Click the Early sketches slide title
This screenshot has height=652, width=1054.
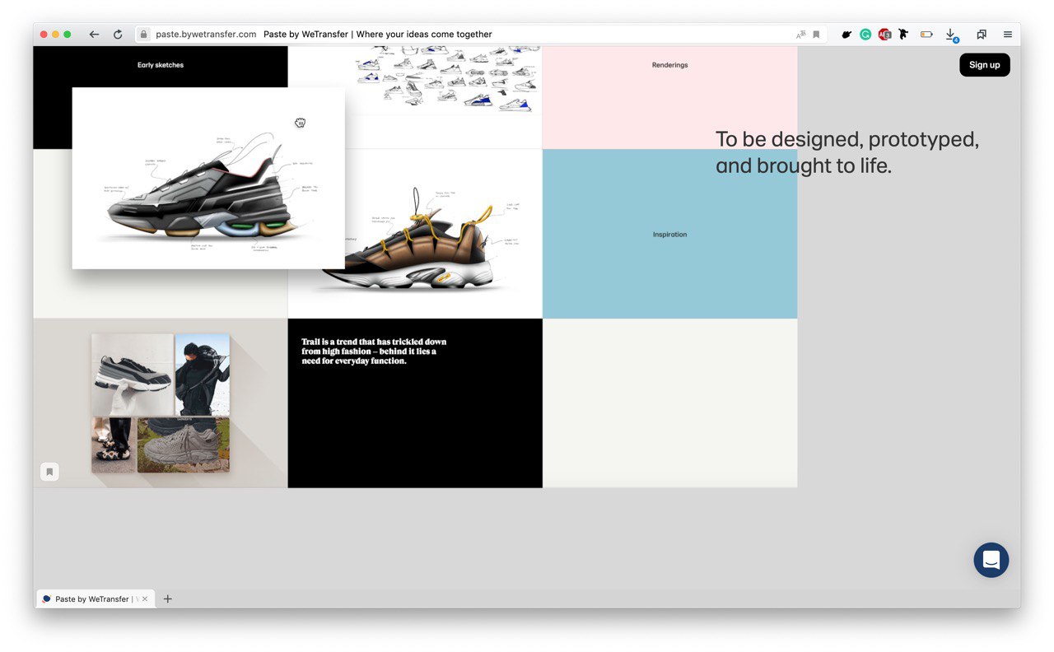[x=161, y=65]
